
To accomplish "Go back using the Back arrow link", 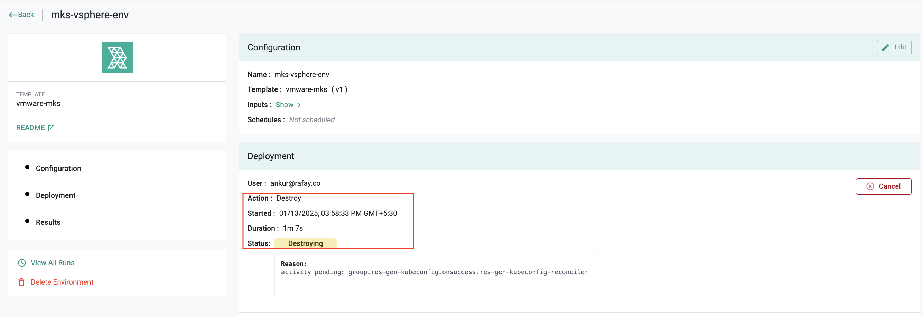I will click(x=21, y=15).
